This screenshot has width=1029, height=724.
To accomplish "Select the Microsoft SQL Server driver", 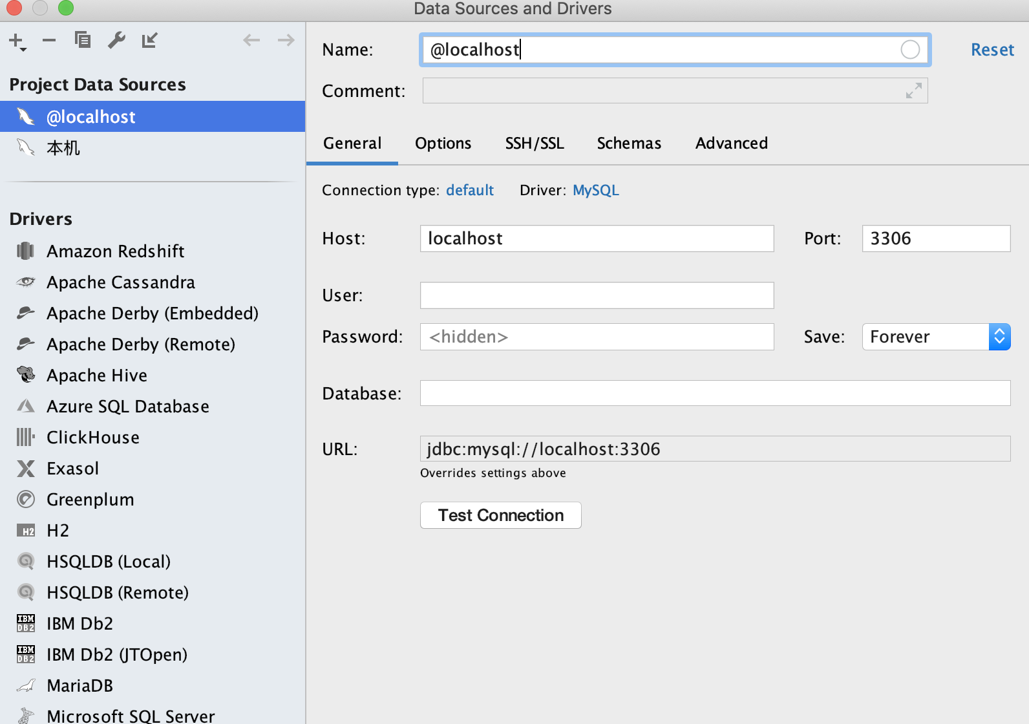I will [x=153, y=714].
